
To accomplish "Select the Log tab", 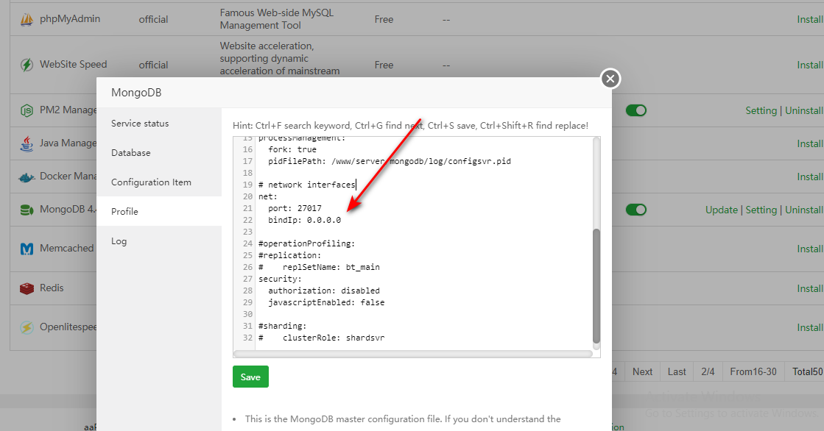I will click(x=119, y=241).
